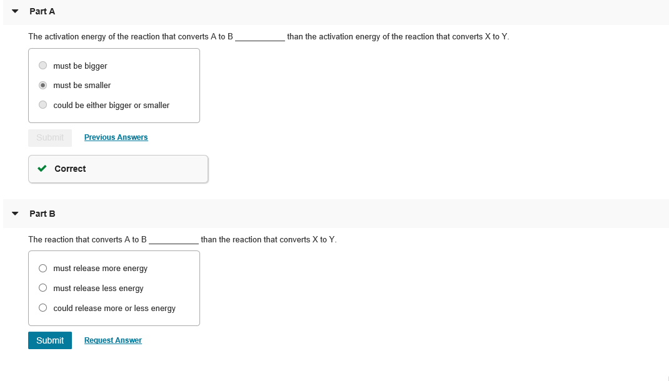Click the Part B question blank line
Image resolution: width=669 pixels, height=381 pixels.
click(174, 241)
